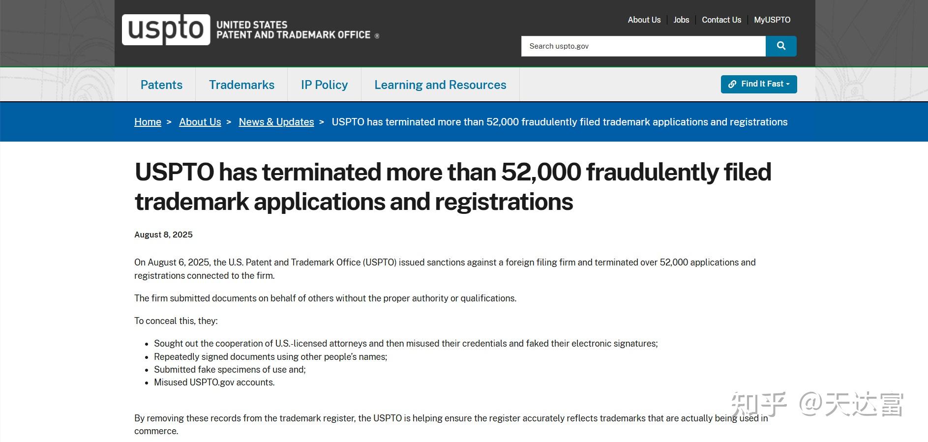Open the About Us header link
This screenshot has width=928, height=442.
[644, 20]
